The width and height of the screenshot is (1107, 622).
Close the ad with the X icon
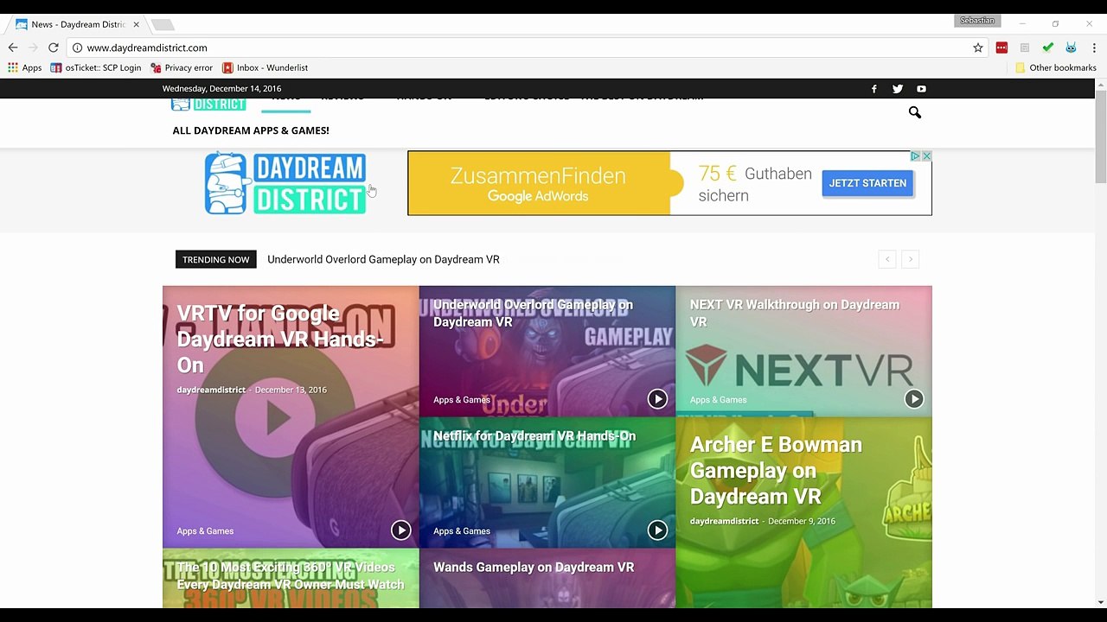point(926,156)
